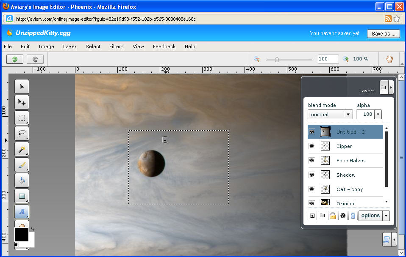Image resolution: width=406 pixels, height=257 pixels.
Task: Pick the Paint Bucket tool
Action: [x=22, y=180]
